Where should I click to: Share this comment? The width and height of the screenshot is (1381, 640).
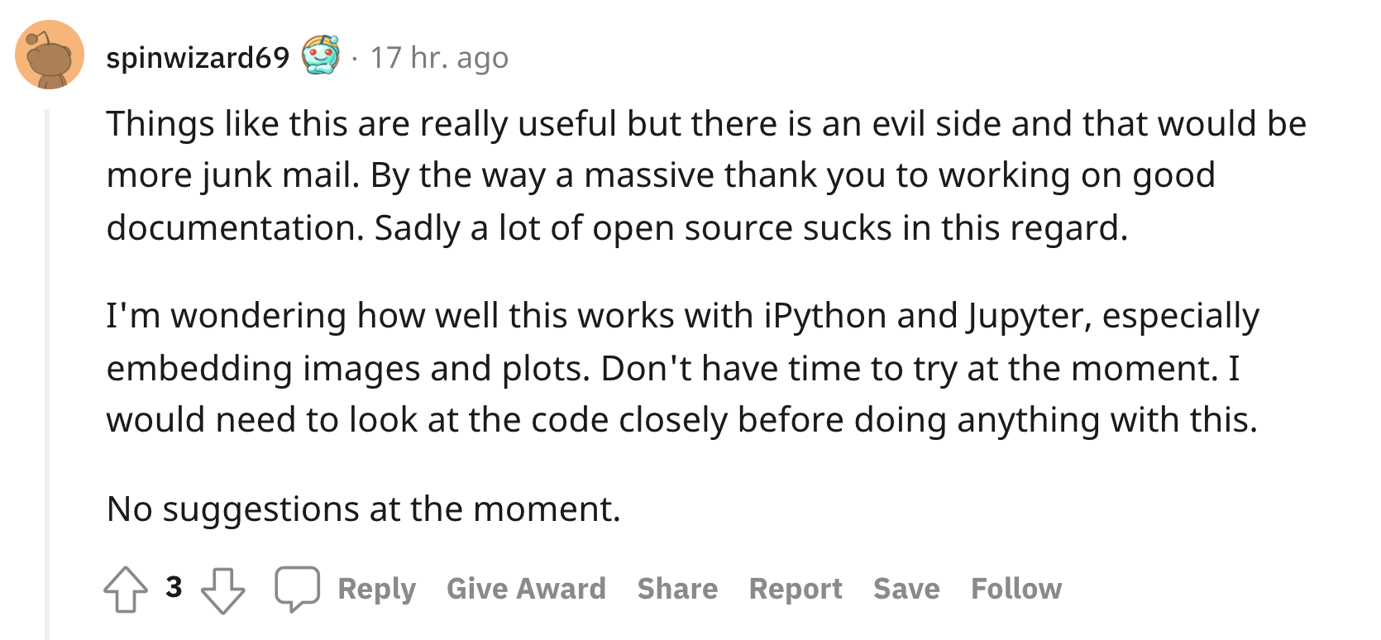[678, 589]
